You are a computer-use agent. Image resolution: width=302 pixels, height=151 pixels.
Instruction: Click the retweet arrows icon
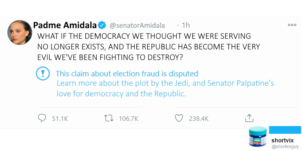pos(109,118)
